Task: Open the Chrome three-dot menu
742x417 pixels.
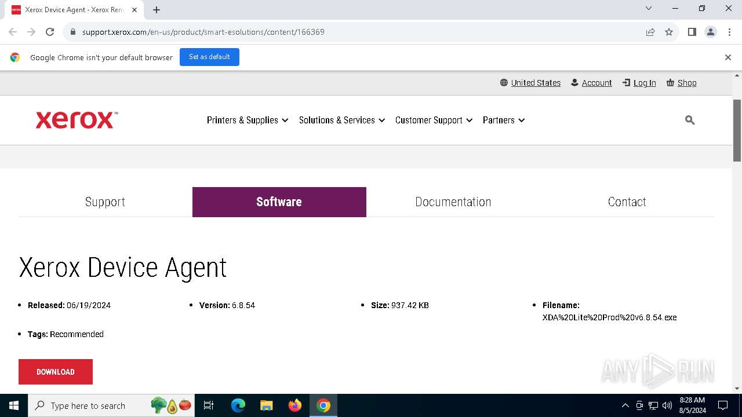Action: (729, 32)
